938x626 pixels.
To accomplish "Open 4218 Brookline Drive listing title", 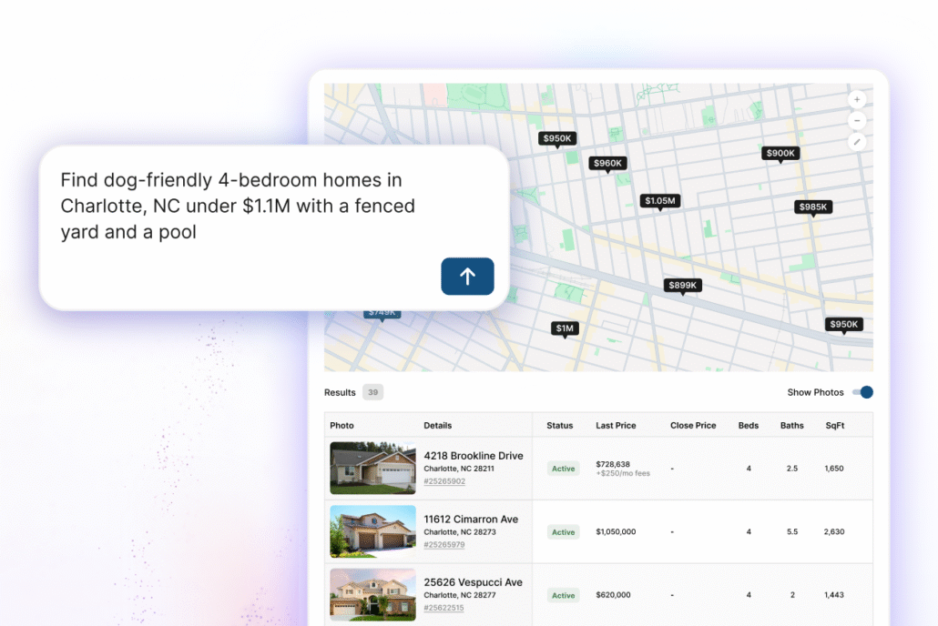I will pos(473,456).
